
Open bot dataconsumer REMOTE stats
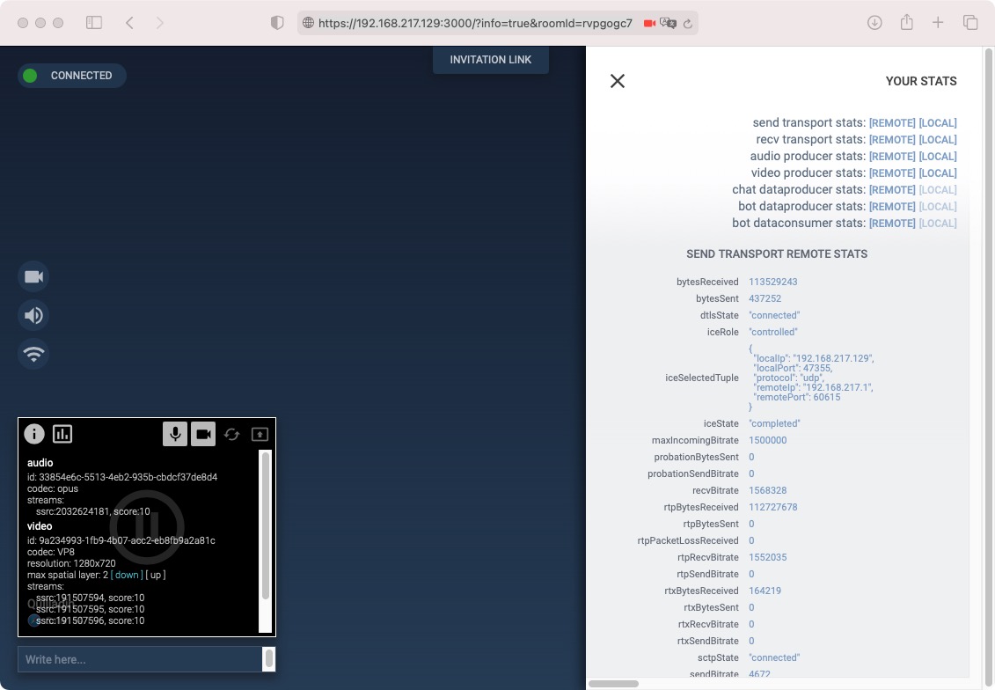pyautogui.click(x=892, y=224)
